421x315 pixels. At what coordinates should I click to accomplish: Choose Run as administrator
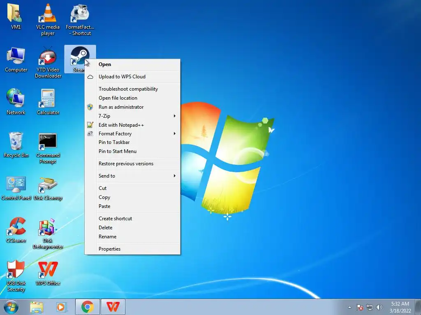[x=133, y=107]
